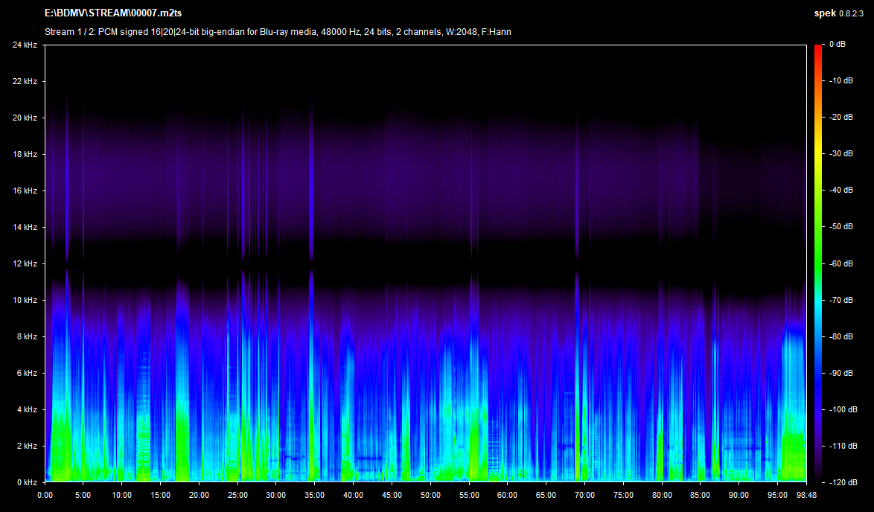874x512 pixels.
Task: Click the green section of the color bar
Action: (818, 260)
